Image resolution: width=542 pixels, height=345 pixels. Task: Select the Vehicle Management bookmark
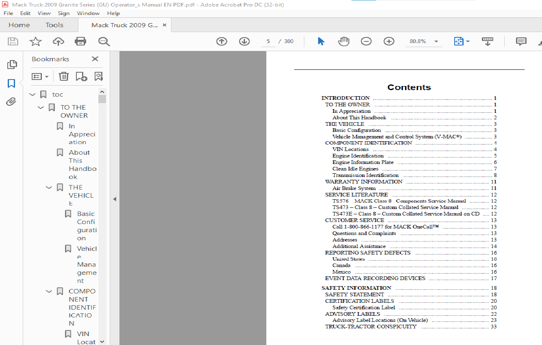[x=87, y=264]
